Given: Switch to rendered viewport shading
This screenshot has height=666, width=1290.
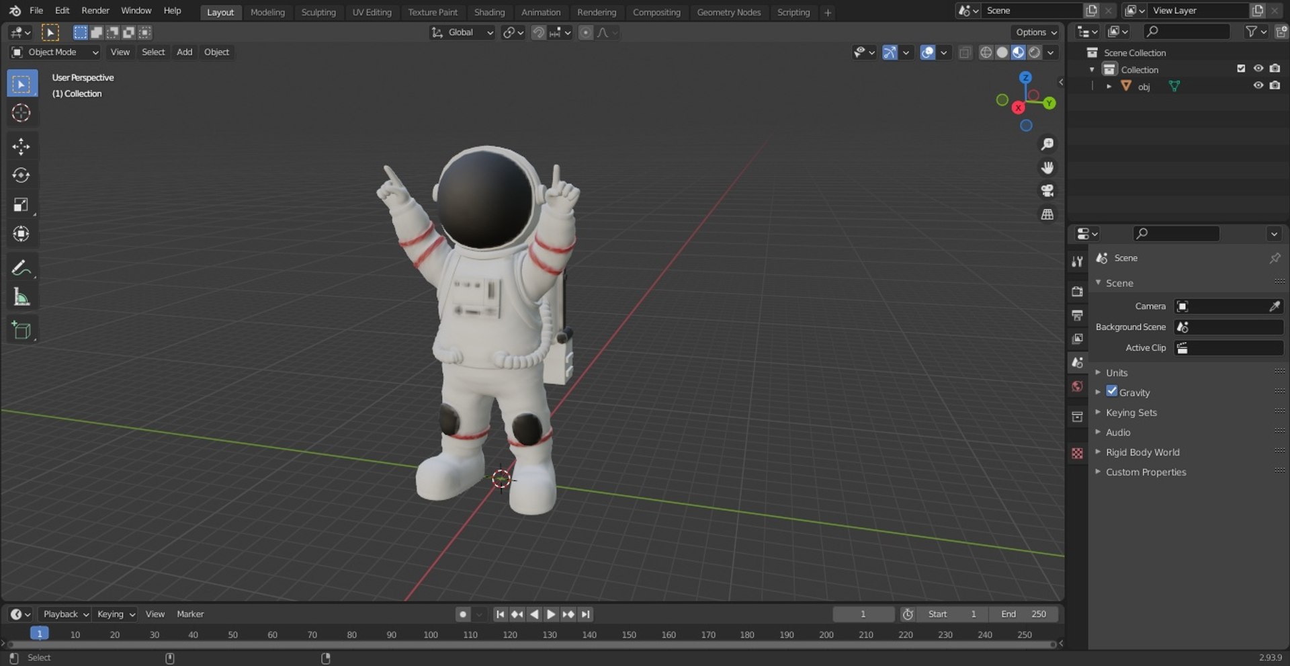Looking at the screenshot, I should (x=1035, y=52).
